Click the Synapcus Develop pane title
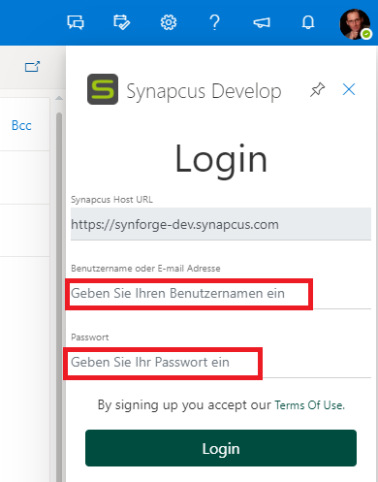 tap(204, 91)
